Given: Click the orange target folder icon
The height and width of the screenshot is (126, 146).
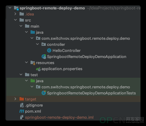Looking at the screenshot, I should pos(22,99).
